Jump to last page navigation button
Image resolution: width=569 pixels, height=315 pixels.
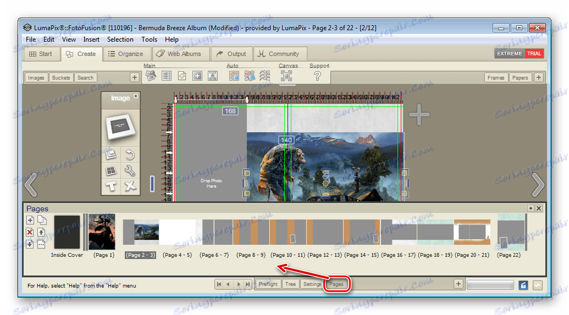[x=247, y=284]
